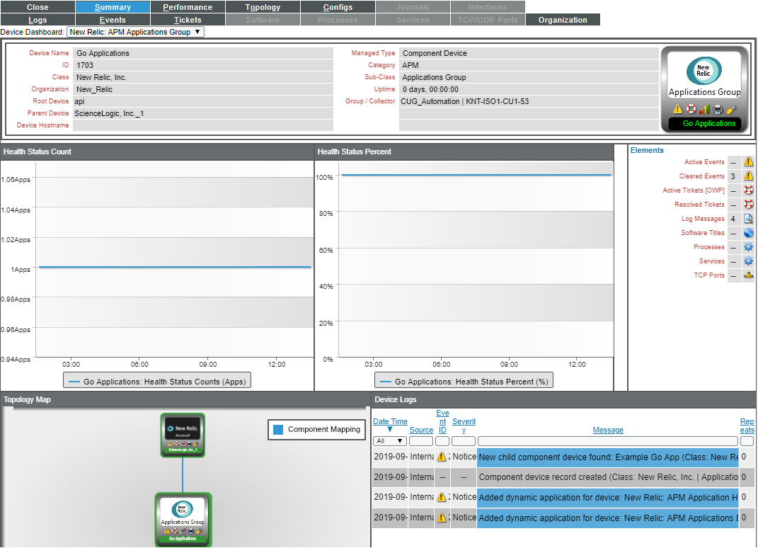Click 'ScienceLogic, Inc._1' parent device value
Screen dimensions: 758x548
click(109, 114)
